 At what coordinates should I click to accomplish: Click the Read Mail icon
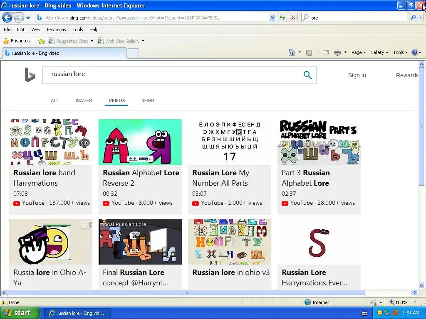326,52
